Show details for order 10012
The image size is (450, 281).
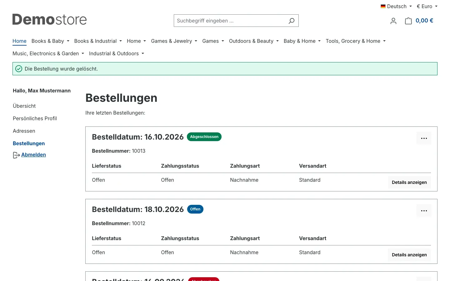click(409, 255)
